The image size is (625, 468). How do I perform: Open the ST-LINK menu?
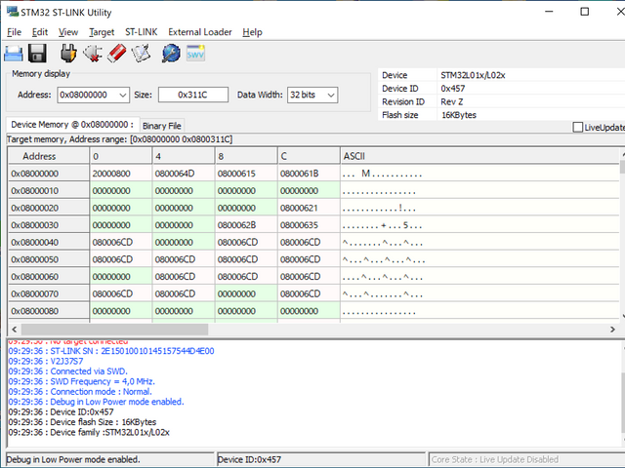pyautogui.click(x=141, y=32)
